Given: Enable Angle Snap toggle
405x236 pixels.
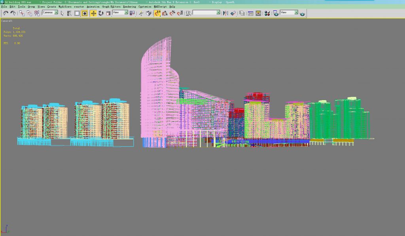Looking at the screenshot, I should point(165,13).
